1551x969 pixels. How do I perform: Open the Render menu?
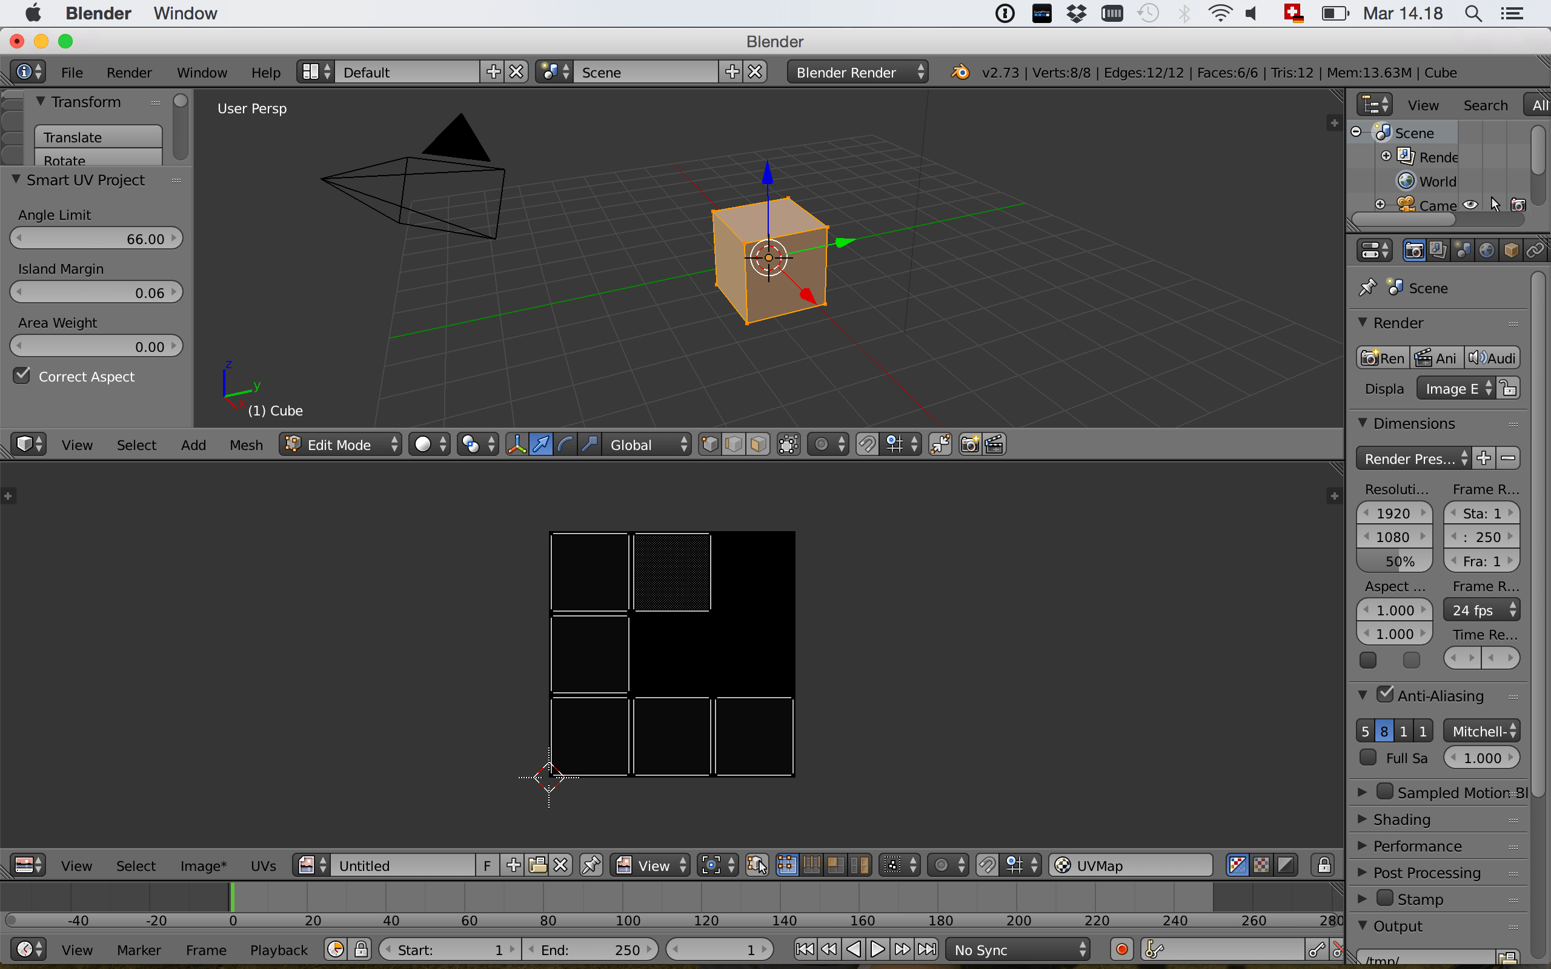pos(129,72)
